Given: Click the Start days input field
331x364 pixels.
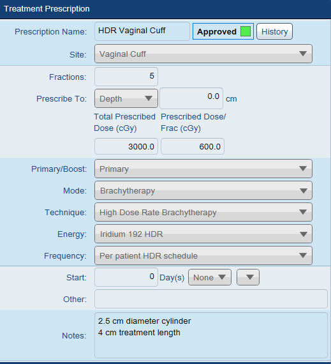Looking at the screenshot, I should point(126,277).
